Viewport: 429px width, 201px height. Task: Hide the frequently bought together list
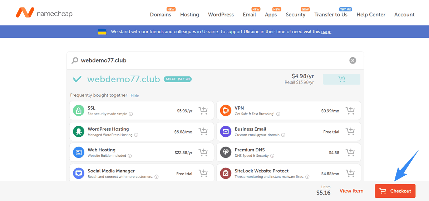(135, 96)
